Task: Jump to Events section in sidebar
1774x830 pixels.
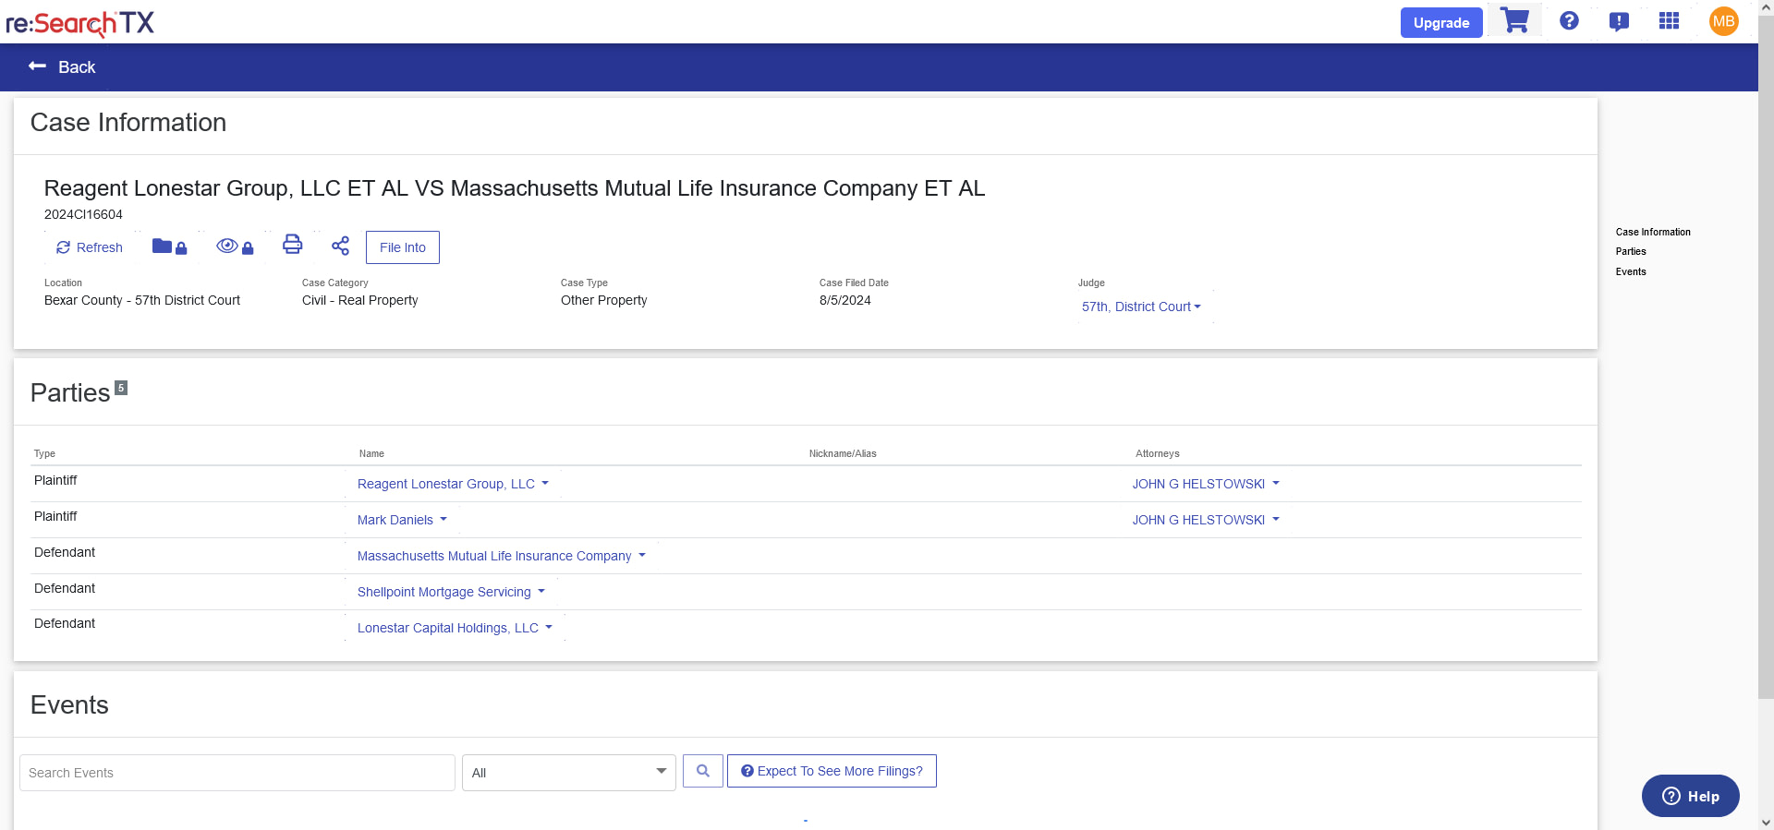Action: point(1631,271)
